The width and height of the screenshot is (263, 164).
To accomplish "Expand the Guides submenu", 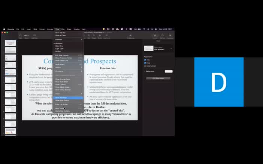I will [68, 67].
